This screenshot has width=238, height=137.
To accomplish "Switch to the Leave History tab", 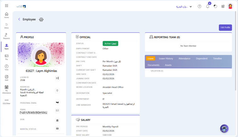I will [166, 58].
